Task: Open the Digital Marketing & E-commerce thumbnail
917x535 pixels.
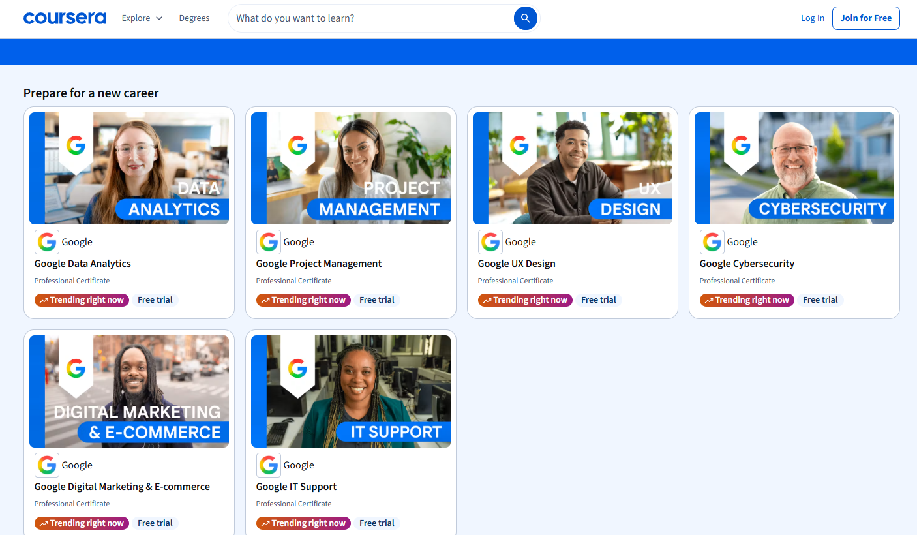Action: click(x=129, y=391)
